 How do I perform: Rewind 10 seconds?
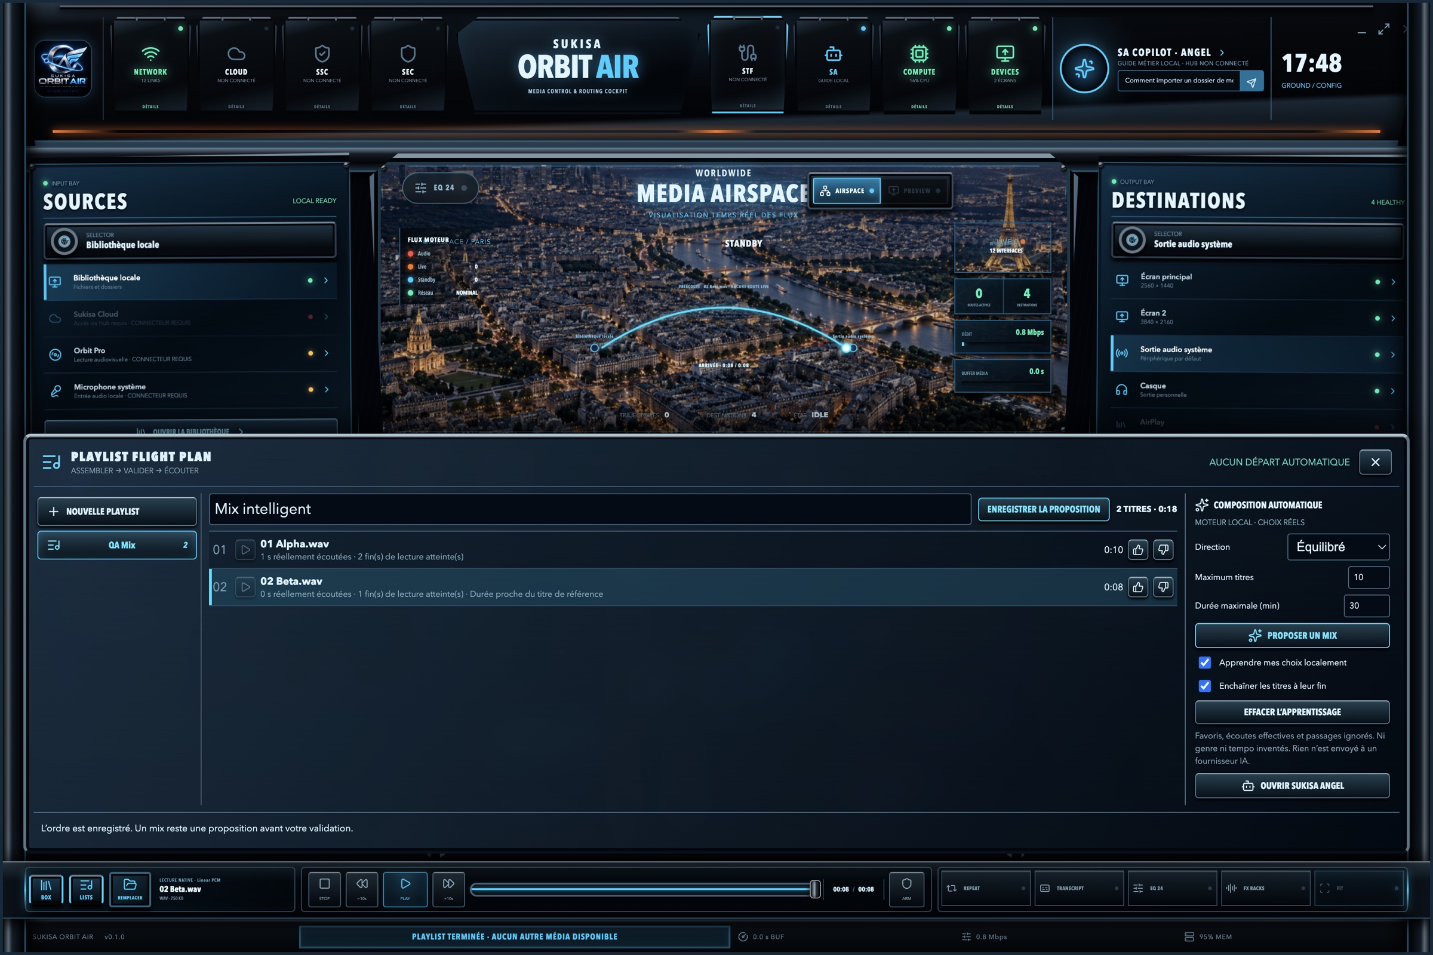coord(362,889)
